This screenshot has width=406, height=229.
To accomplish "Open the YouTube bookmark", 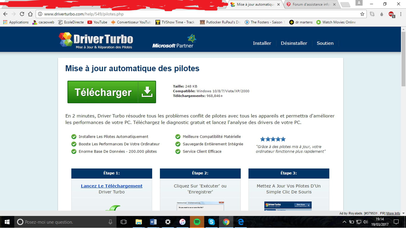I will tap(97, 22).
